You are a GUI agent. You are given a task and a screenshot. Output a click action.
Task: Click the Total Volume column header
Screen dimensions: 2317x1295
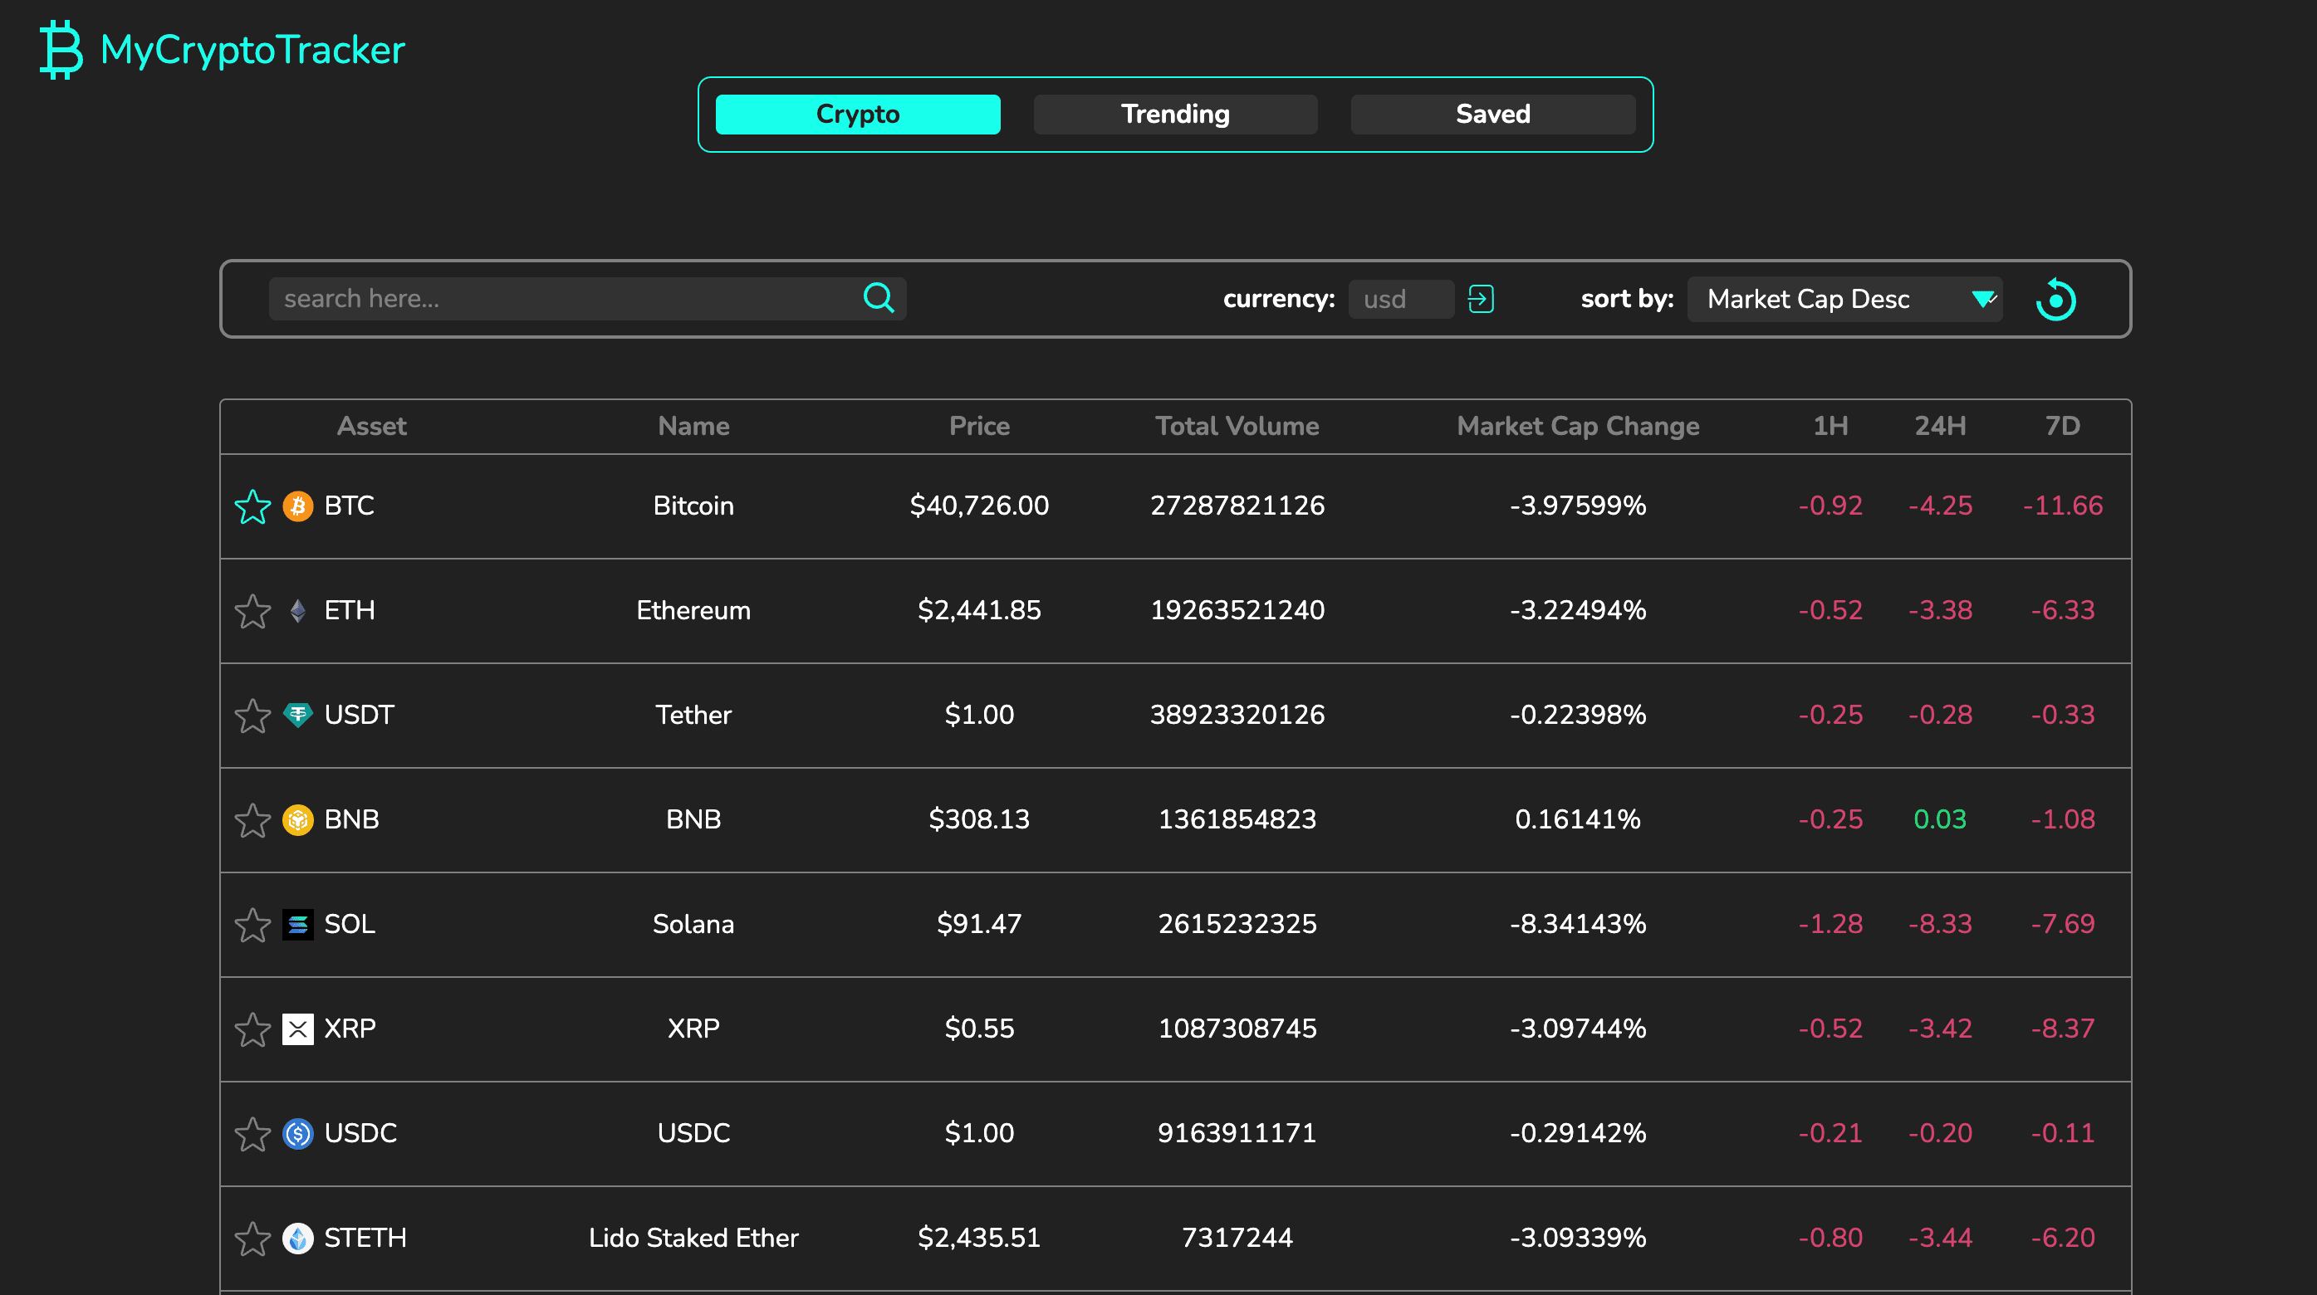[x=1237, y=427]
